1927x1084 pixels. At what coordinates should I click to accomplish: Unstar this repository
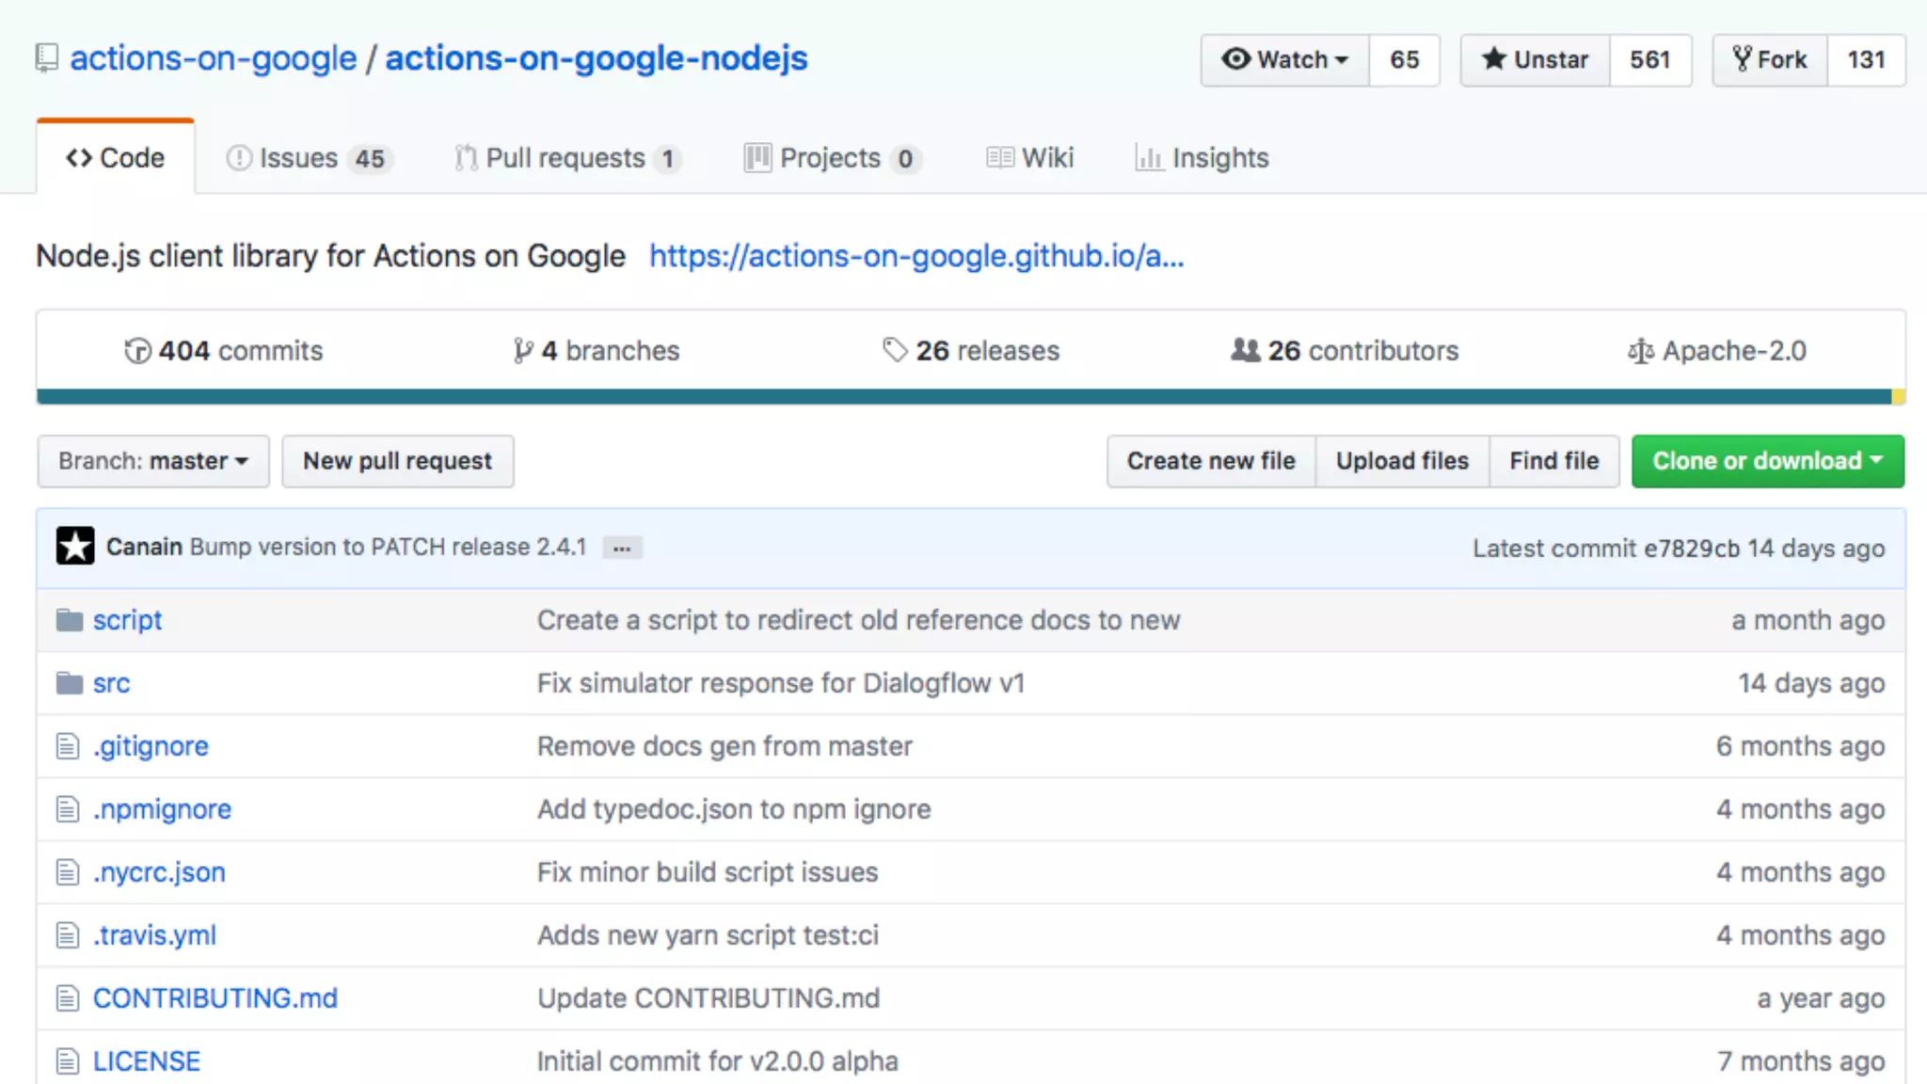pos(1535,60)
